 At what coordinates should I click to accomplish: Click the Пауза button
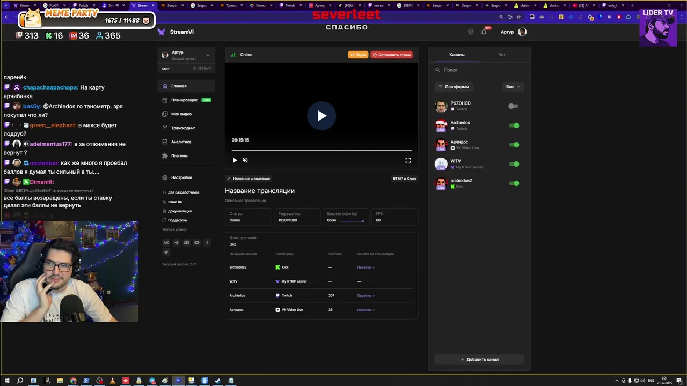point(358,55)
